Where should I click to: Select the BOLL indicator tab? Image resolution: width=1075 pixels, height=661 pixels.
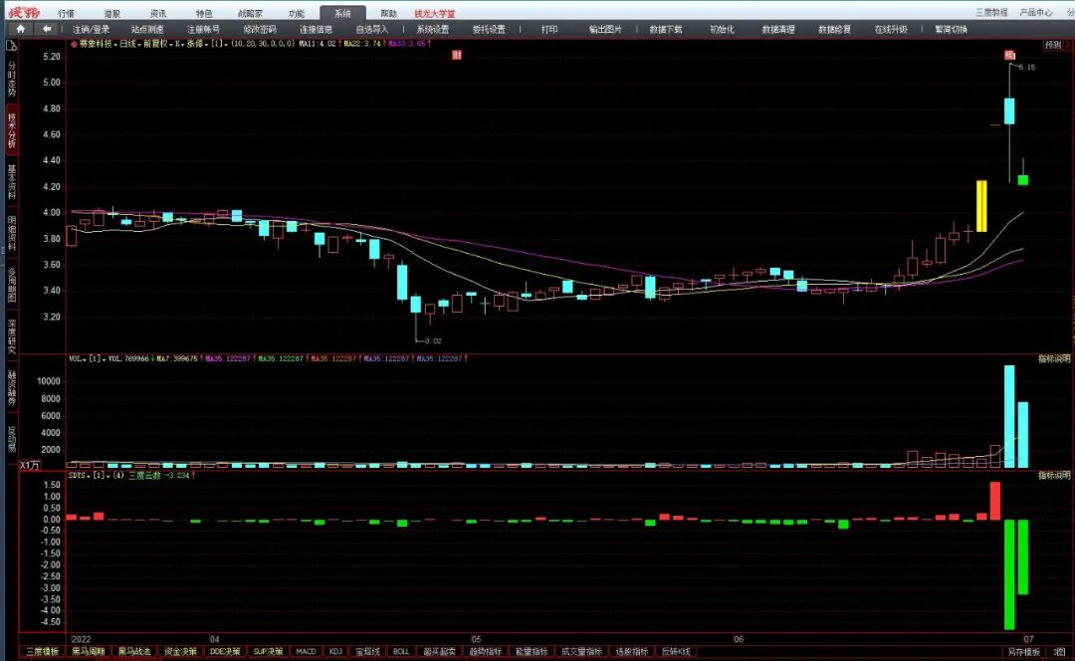click(x=401, y=651)
